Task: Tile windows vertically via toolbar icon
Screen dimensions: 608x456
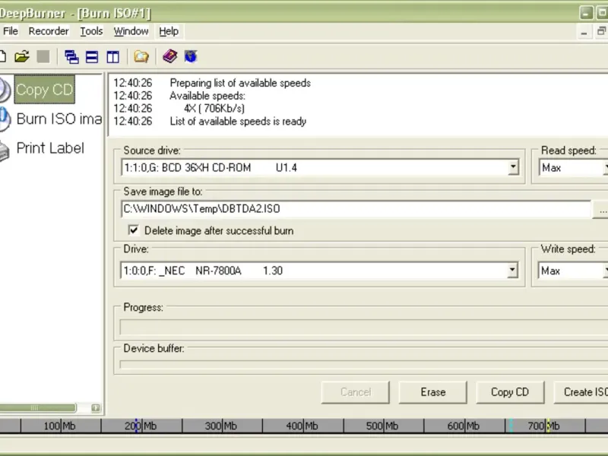Action: (x=112, y=57)
